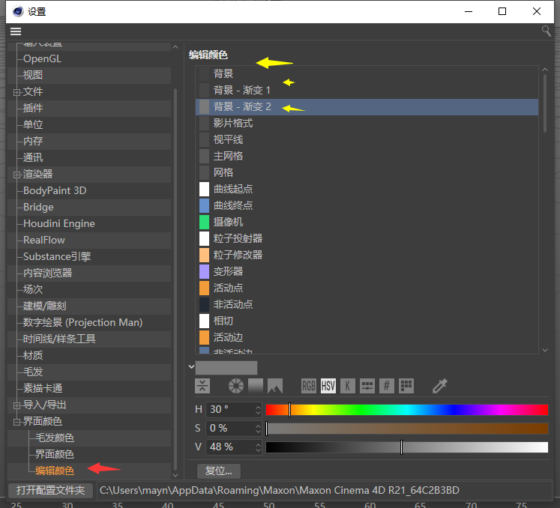The width and height of the screenshot is (560, 508).
Task: Click S value stepper arrows
Action: (x=258, y=429)
